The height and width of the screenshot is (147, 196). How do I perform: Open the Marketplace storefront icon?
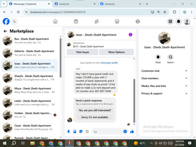[117, 22]
